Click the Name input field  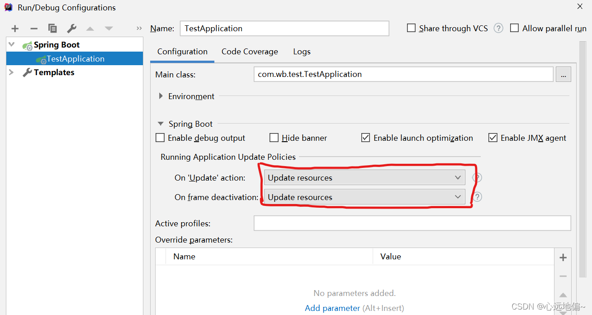click(x=284, y=28)
